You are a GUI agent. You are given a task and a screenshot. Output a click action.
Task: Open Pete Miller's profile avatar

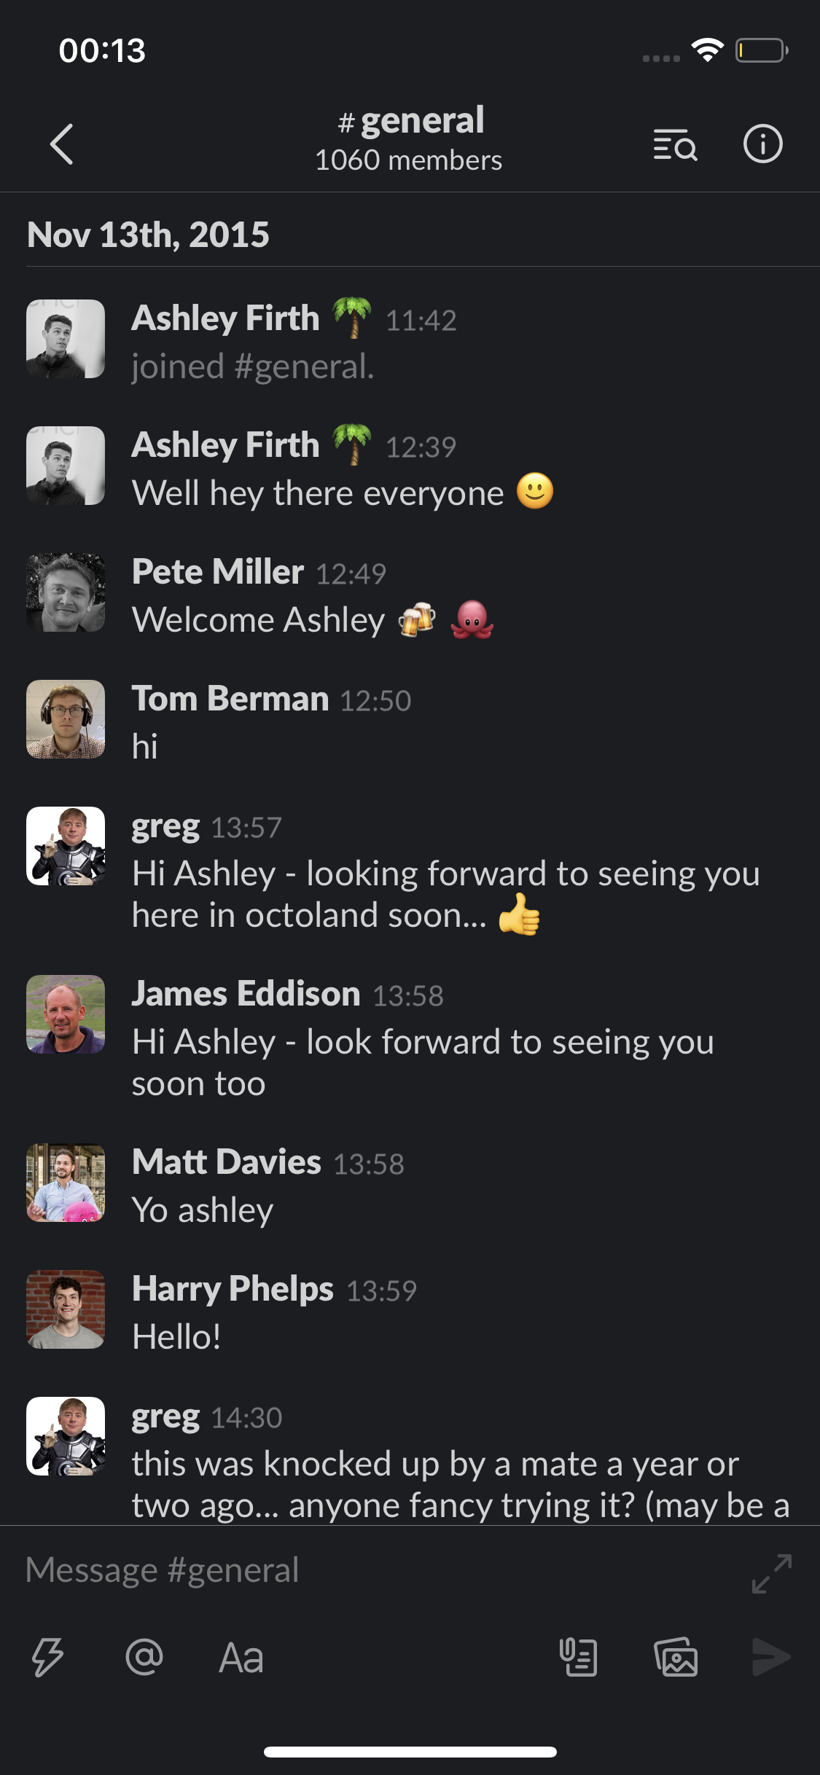[66, 592]
